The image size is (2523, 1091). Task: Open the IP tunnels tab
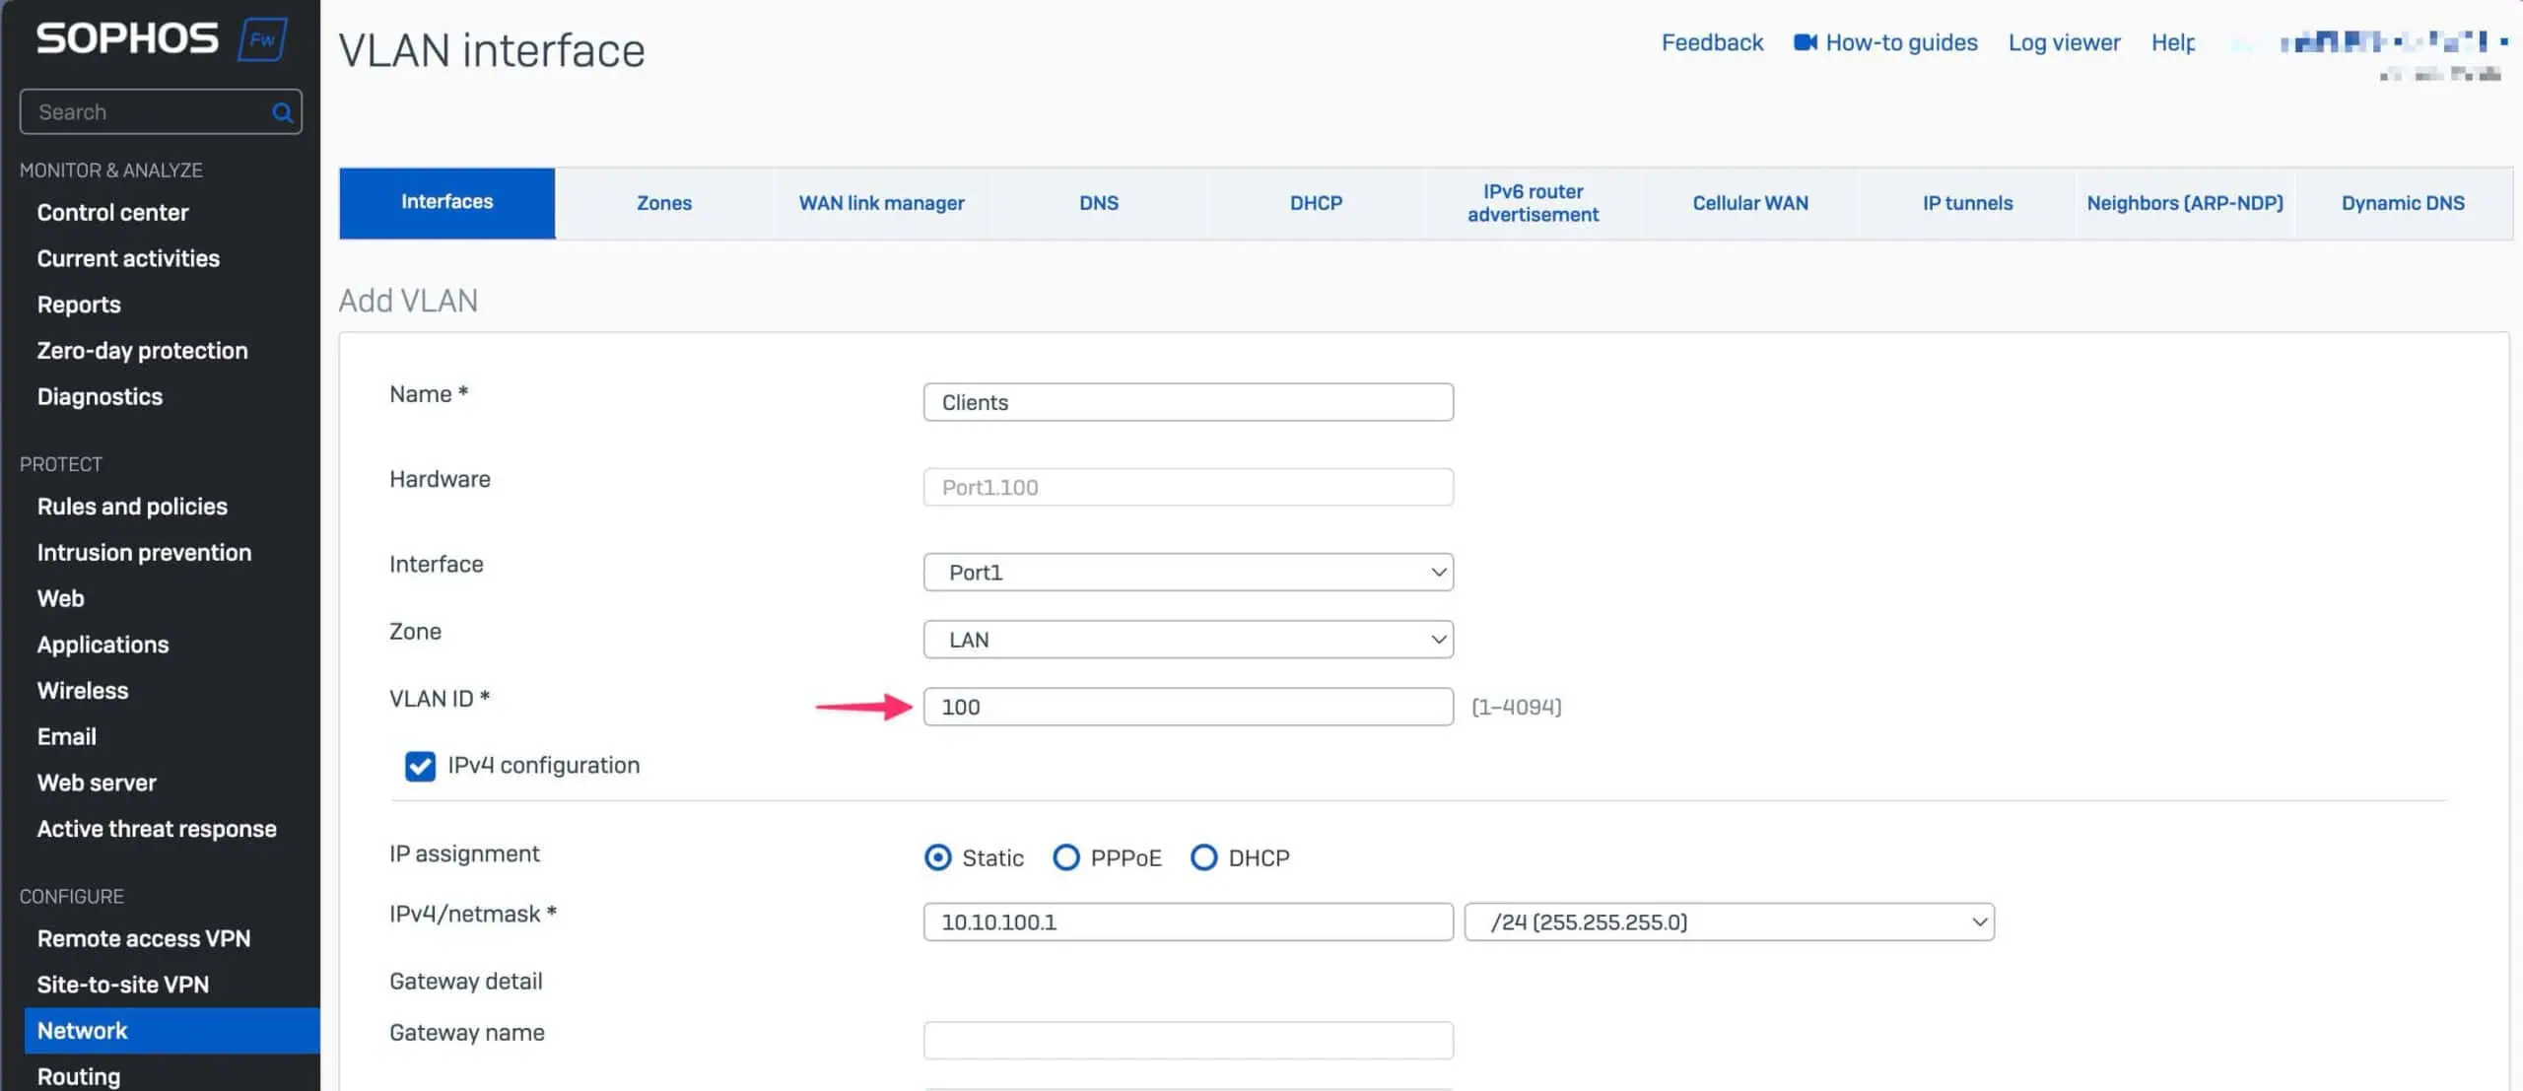click(x=1968, y=203)
